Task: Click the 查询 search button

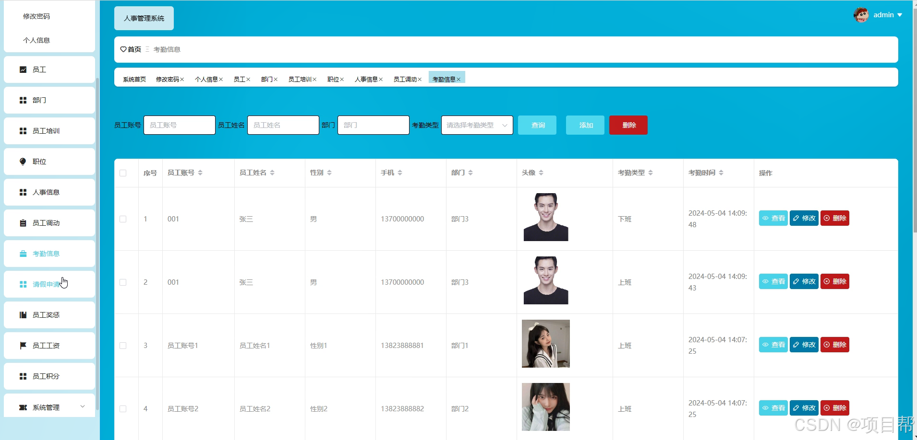Action: point(537,125)
